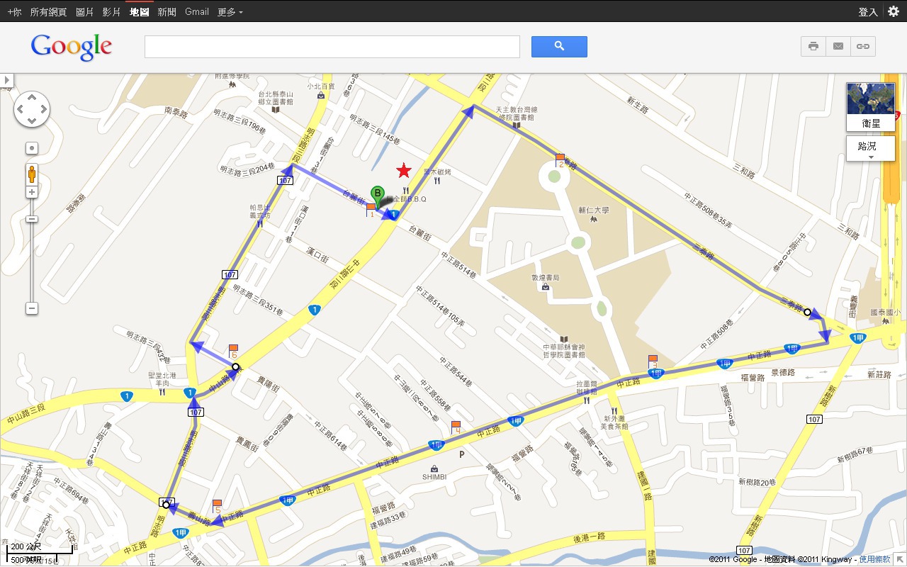
Task: Click the orange flag numbered 1
Action: pos(371,210)
